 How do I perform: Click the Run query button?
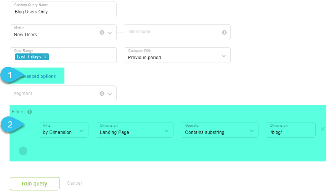coord(35,184)
